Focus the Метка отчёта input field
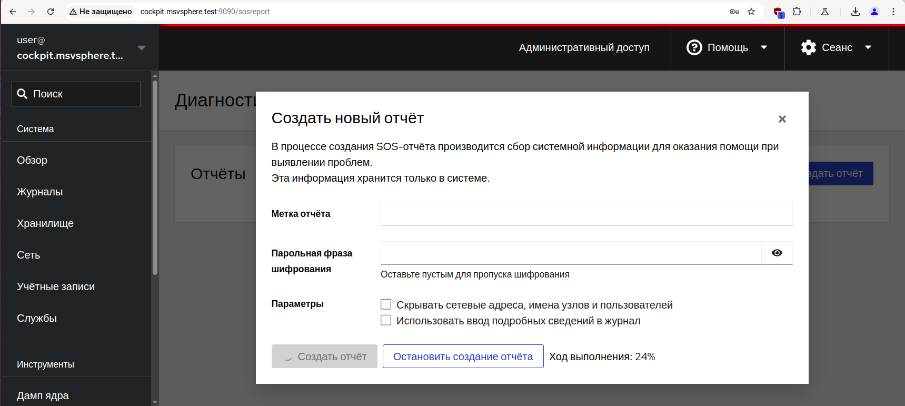905x406 pixels. click(586, 213)
